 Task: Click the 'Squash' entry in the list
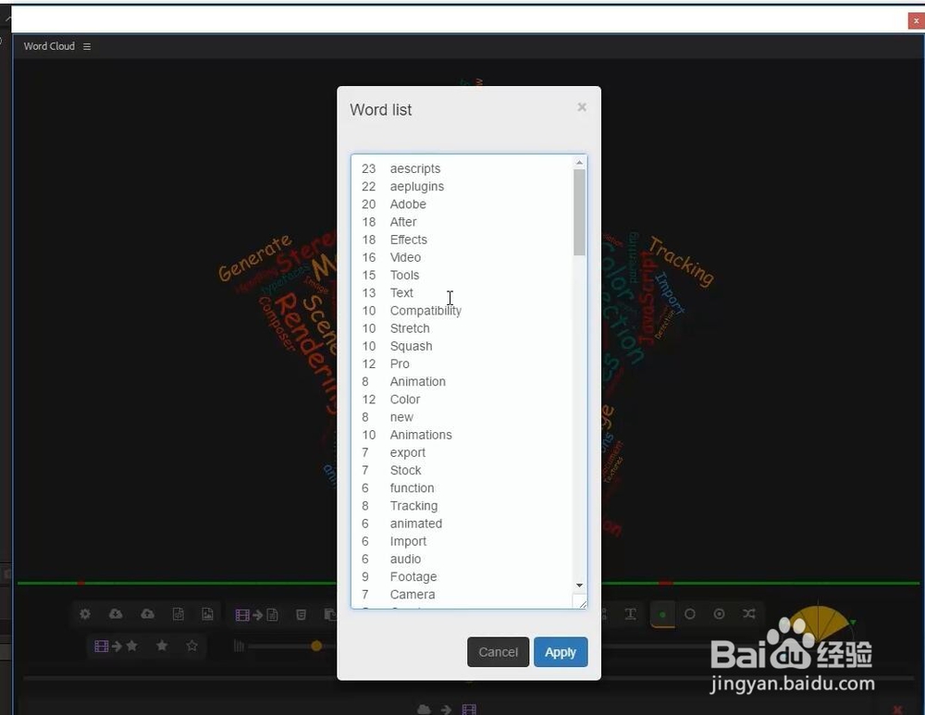(x=411, y=346)
